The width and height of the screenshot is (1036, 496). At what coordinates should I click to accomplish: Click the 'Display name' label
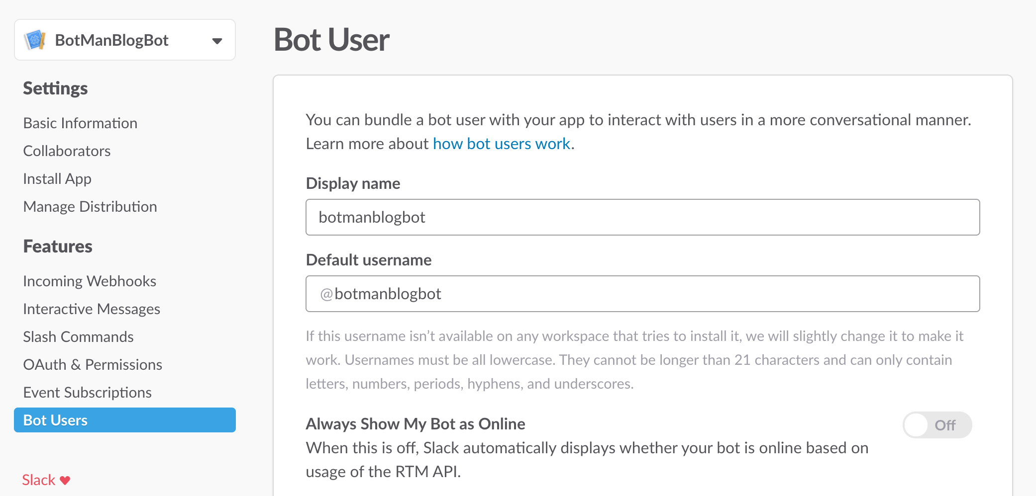[x=353, y=183]
